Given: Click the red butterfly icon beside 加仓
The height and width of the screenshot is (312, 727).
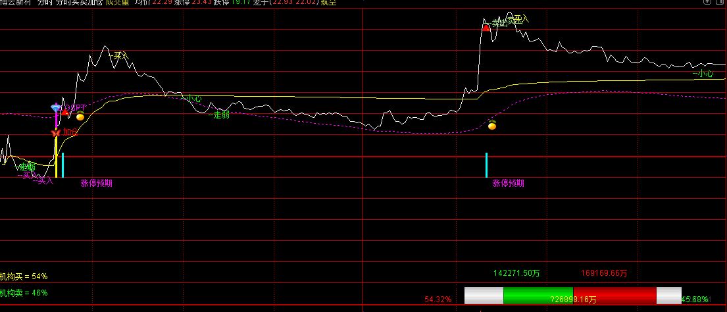Looking at the screenshot, I should (56, 133).
